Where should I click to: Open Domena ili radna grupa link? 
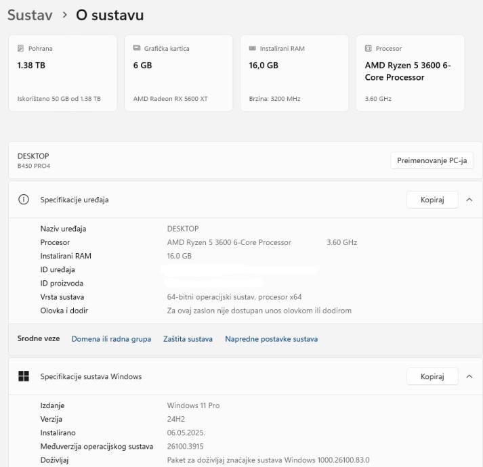pyautogui.click(x=111, y=339)
